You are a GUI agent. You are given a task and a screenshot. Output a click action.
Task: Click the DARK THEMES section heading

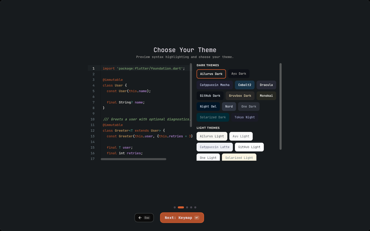tap(208, 65)
